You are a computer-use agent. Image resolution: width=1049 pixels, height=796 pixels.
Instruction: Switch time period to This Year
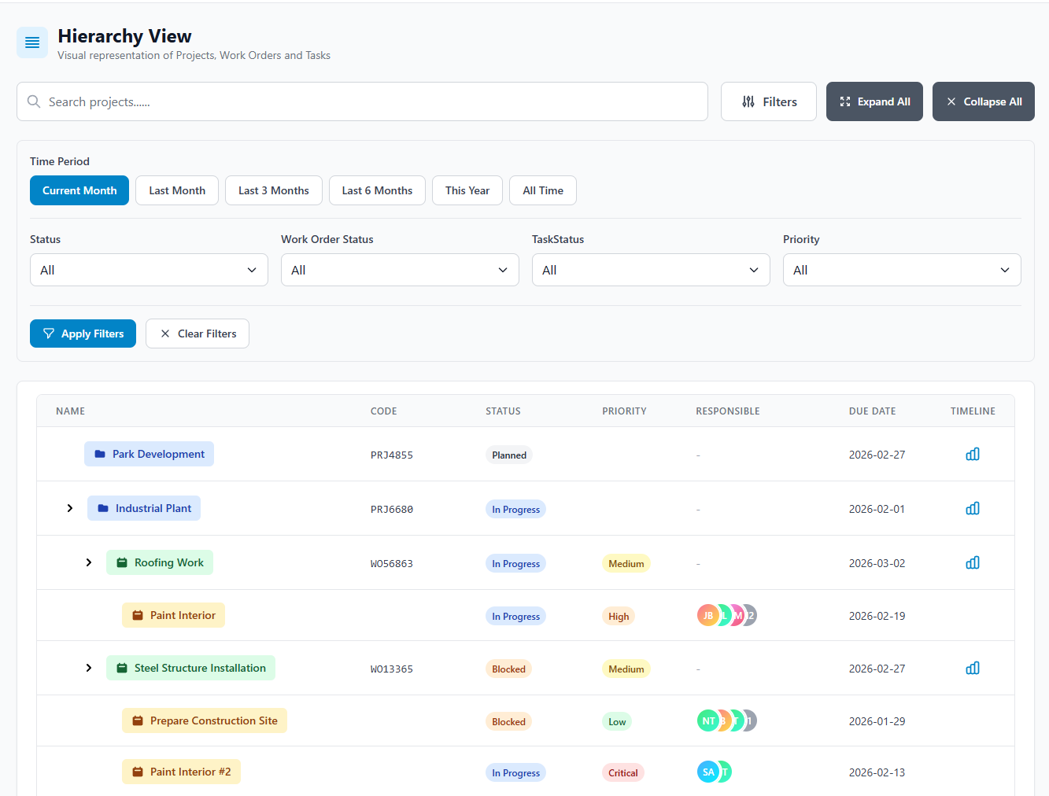tap(467, 190)
